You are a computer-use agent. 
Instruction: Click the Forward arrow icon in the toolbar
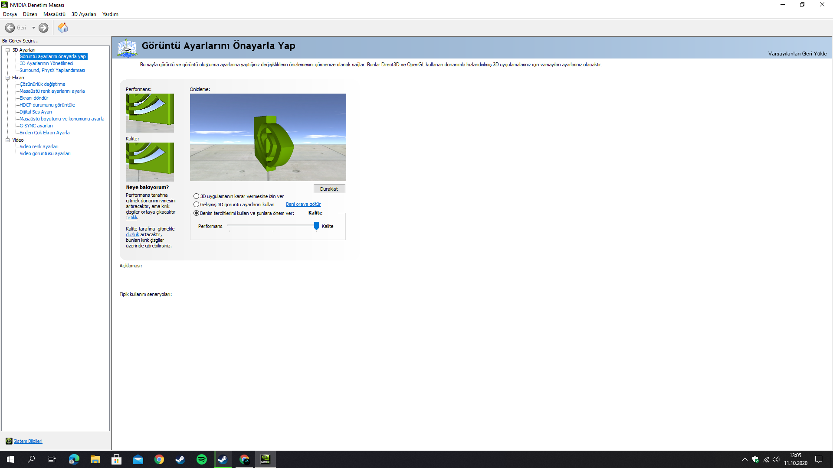coord(43,28)
